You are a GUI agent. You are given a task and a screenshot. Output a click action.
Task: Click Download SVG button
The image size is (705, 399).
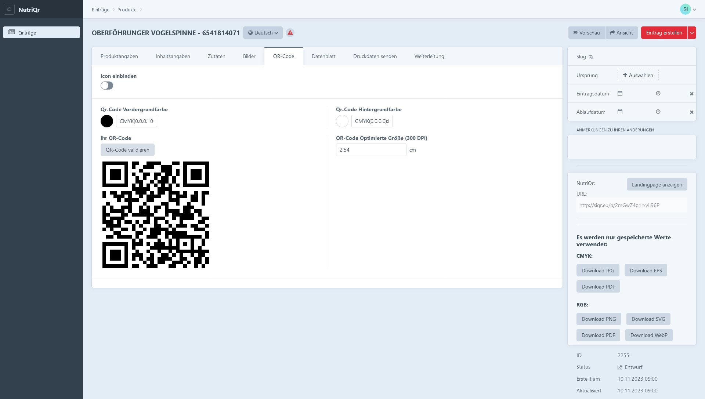[x=648, y=319]
